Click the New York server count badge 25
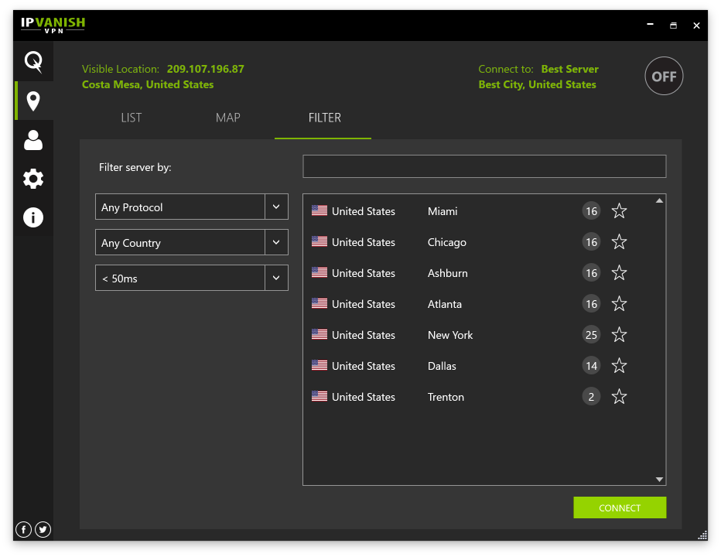The image size is (721, 557). [x=591, y=335]
